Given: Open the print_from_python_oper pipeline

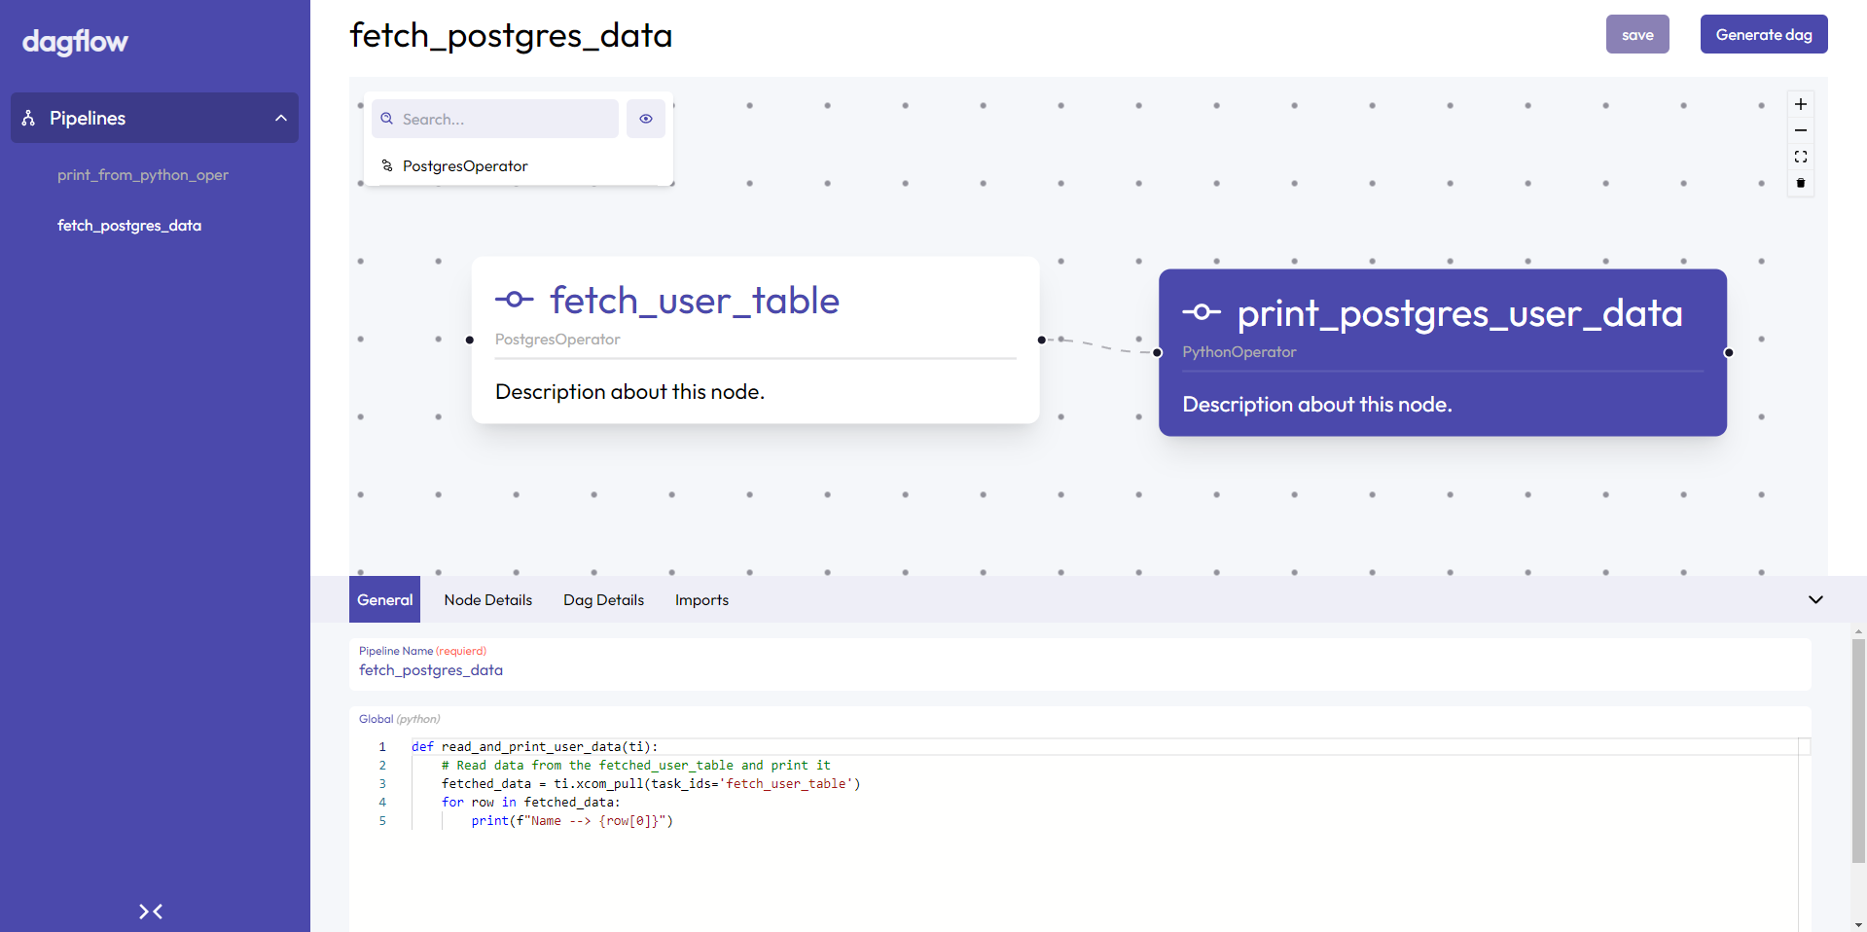Looking at the screenshot, I should 143,175.
